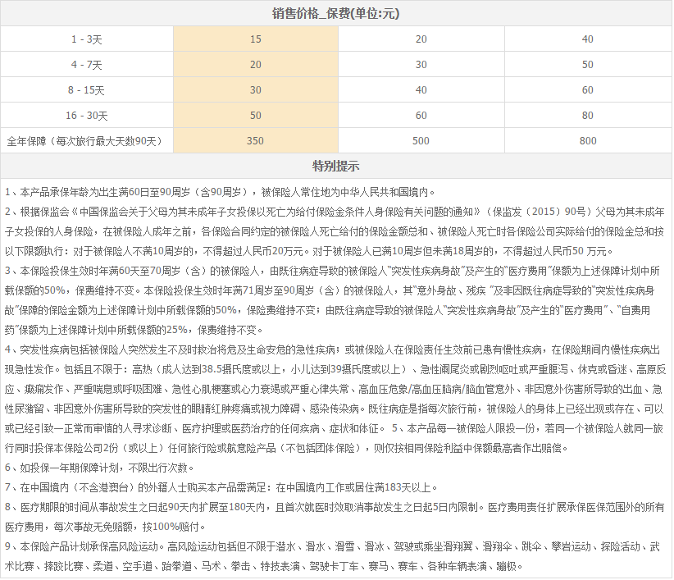
Task: Select the 500 annual premium cell
Action: pyautogui.click(x=421, y=140)
